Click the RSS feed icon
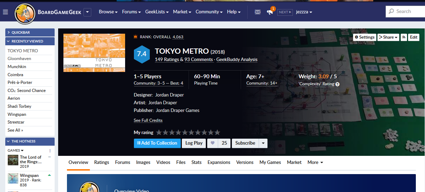The height and width of the screenshot is (192, 425). 404,37
